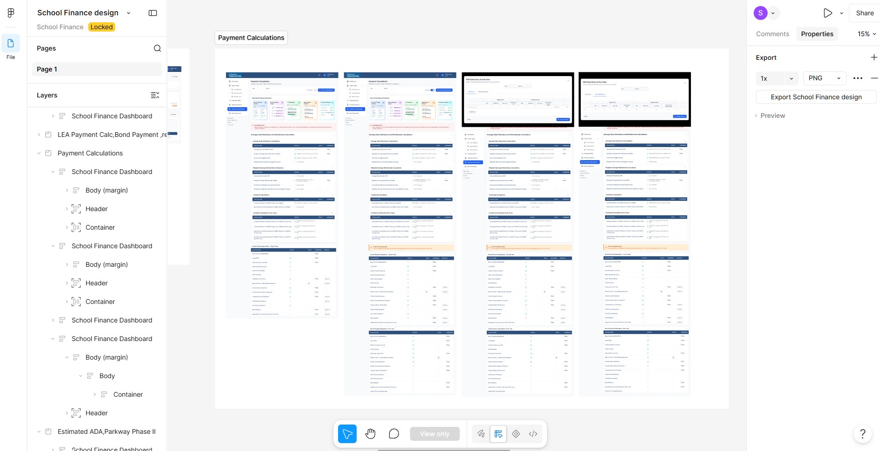The width and height of the screenshot is (880, 451).
Task: Open the help question mark button
Action: 862,434
